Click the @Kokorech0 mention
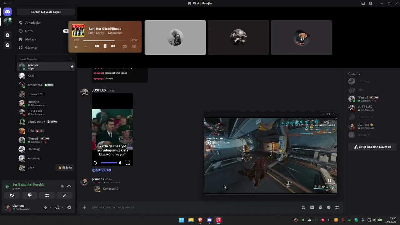Viewport: 400px width, 225px height. [102, 170]
